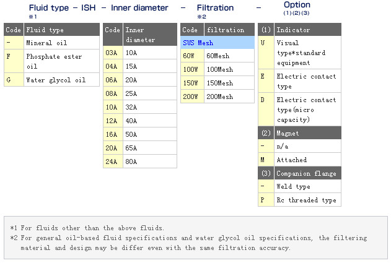
Task: Select the 100Mesh filtration cell
Action: click(229, 69)
